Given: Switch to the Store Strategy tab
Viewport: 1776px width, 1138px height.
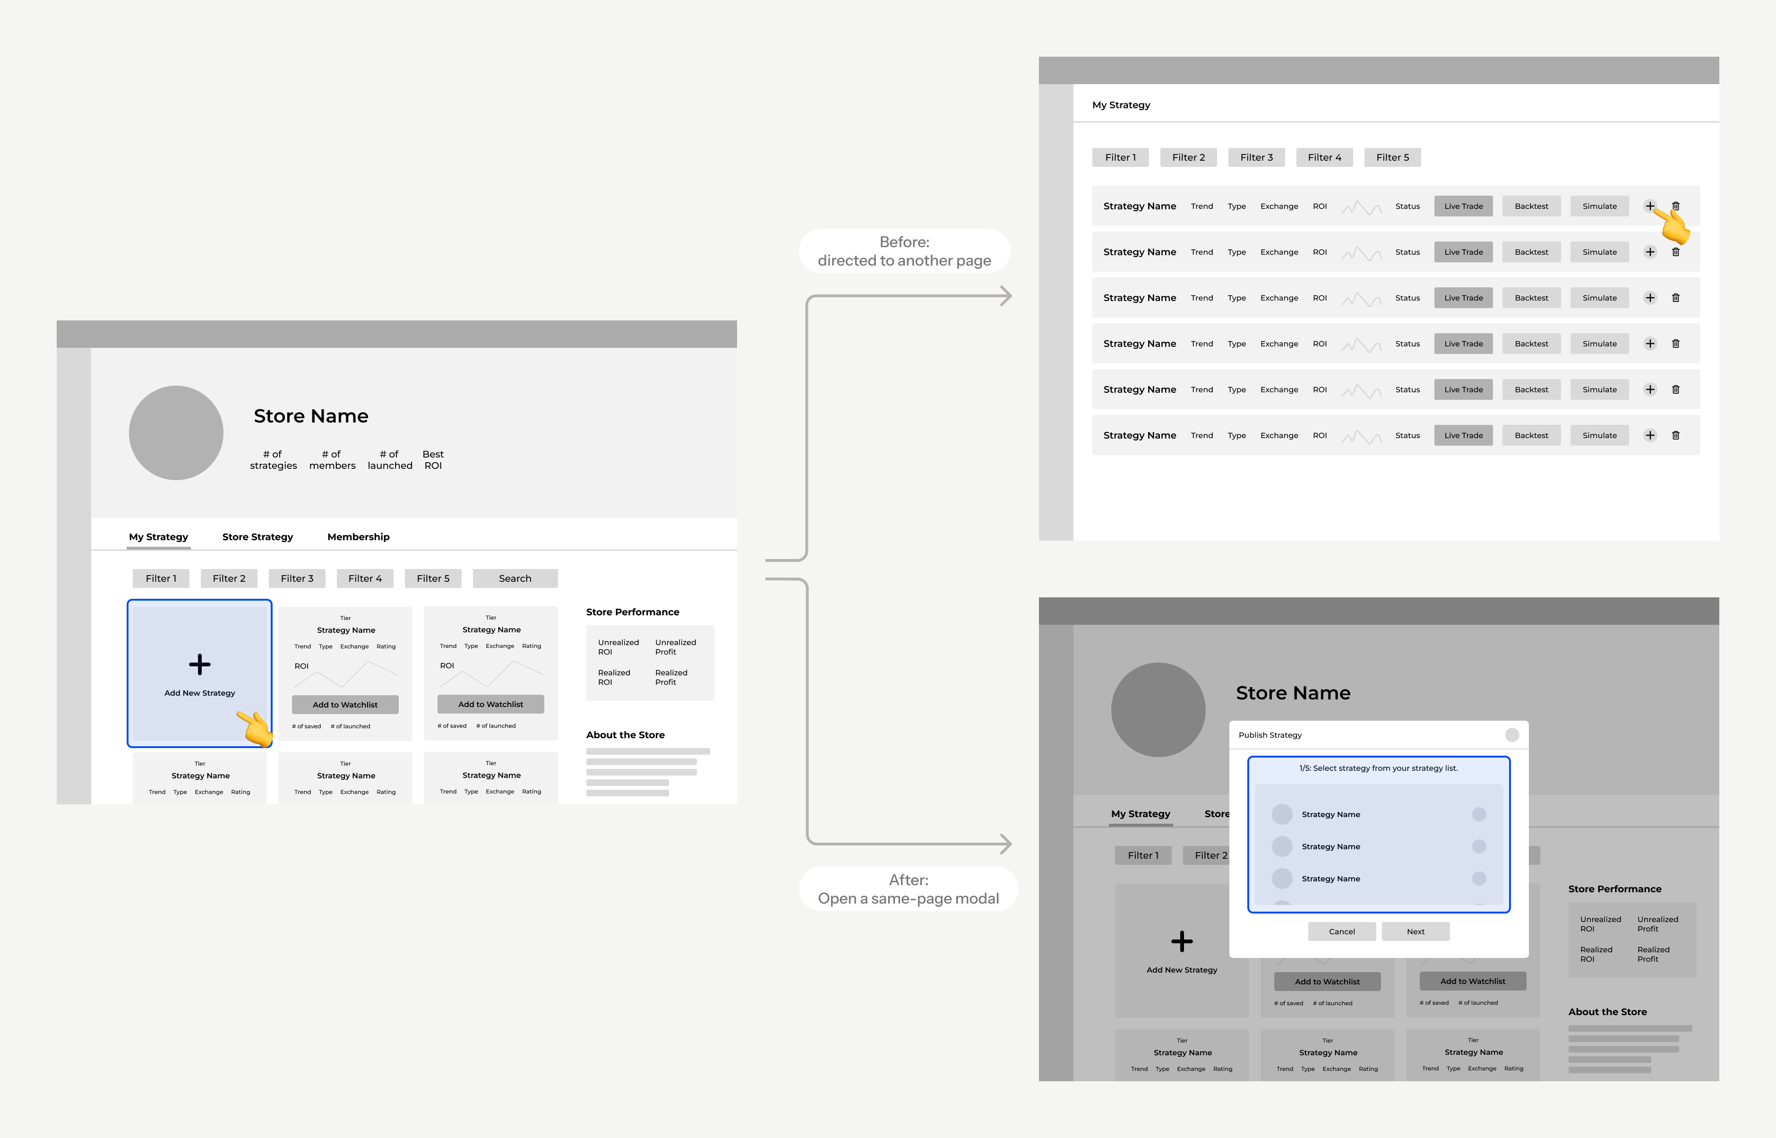Looking at the screenshot, I should pyautogui.click(x=257, y=536).
